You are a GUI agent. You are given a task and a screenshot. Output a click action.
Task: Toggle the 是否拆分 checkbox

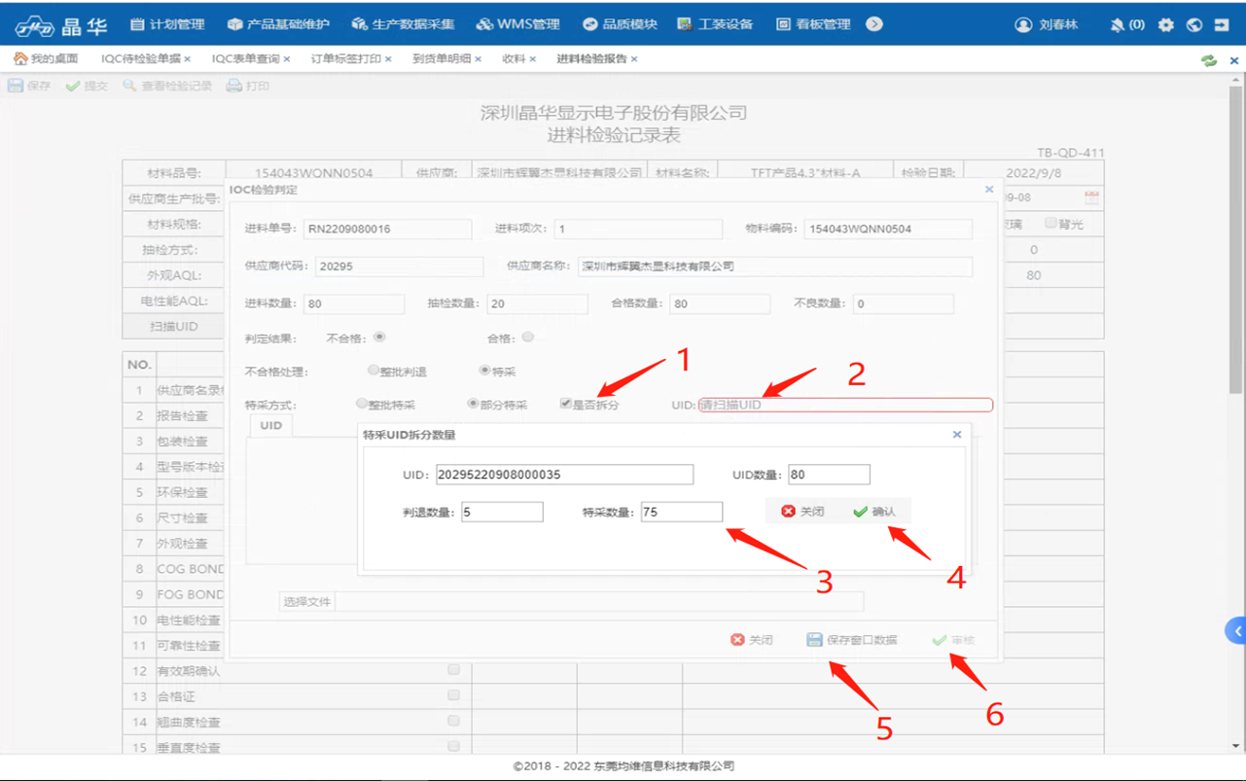[566, 404]
